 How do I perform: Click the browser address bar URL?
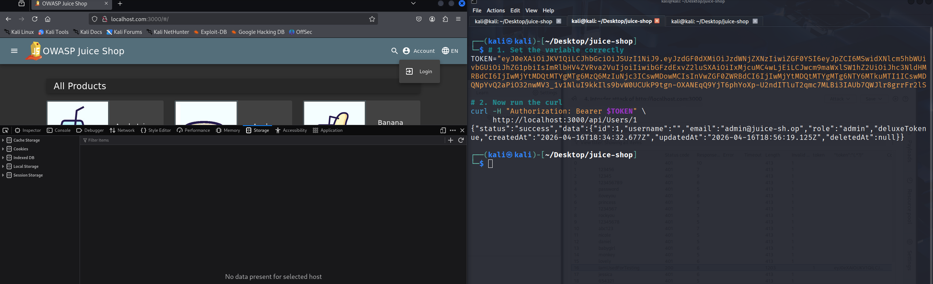click(x=140, y=19)
